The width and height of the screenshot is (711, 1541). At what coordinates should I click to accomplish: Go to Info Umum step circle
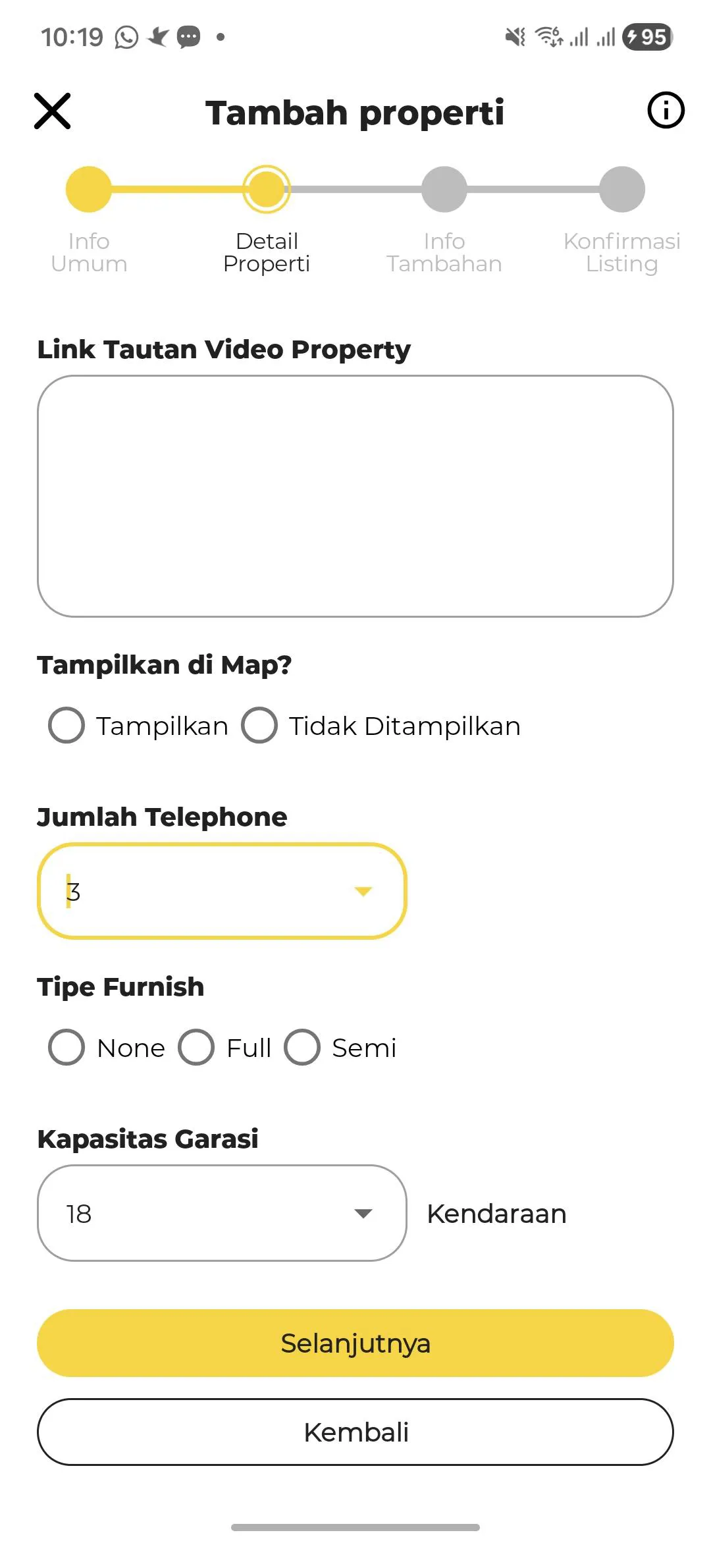[x=89, y=190]
